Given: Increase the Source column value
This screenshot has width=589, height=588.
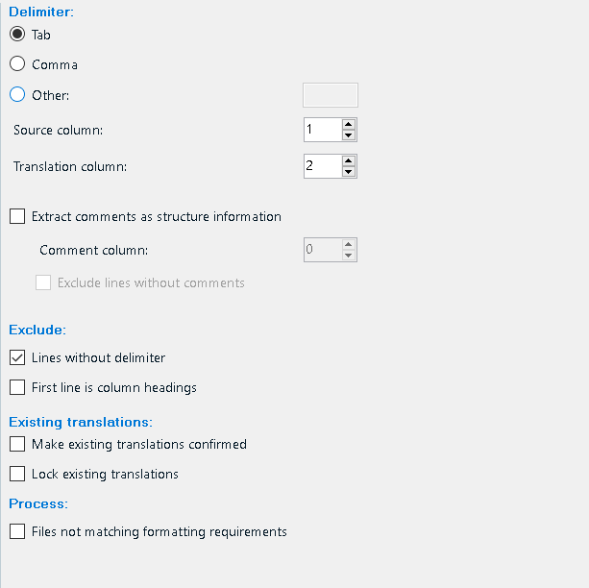Looking at the screenshot, I should pos(349,124).
